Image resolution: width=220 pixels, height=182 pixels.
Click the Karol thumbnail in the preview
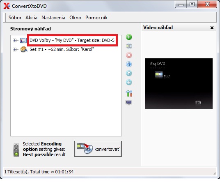tap(159, 75)
